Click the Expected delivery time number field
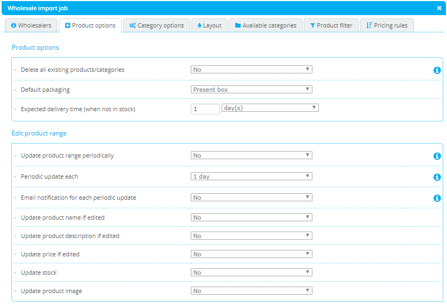 click(205, 108)
